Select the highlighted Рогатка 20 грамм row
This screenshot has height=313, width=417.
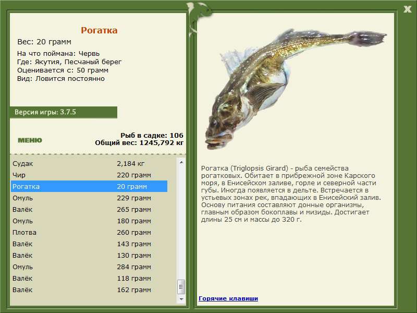[89, 186]
